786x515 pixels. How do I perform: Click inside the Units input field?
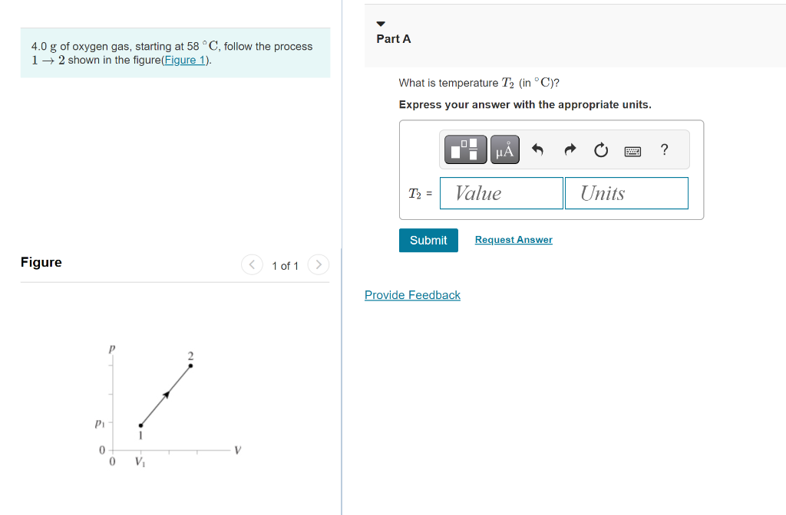(626, 193)
